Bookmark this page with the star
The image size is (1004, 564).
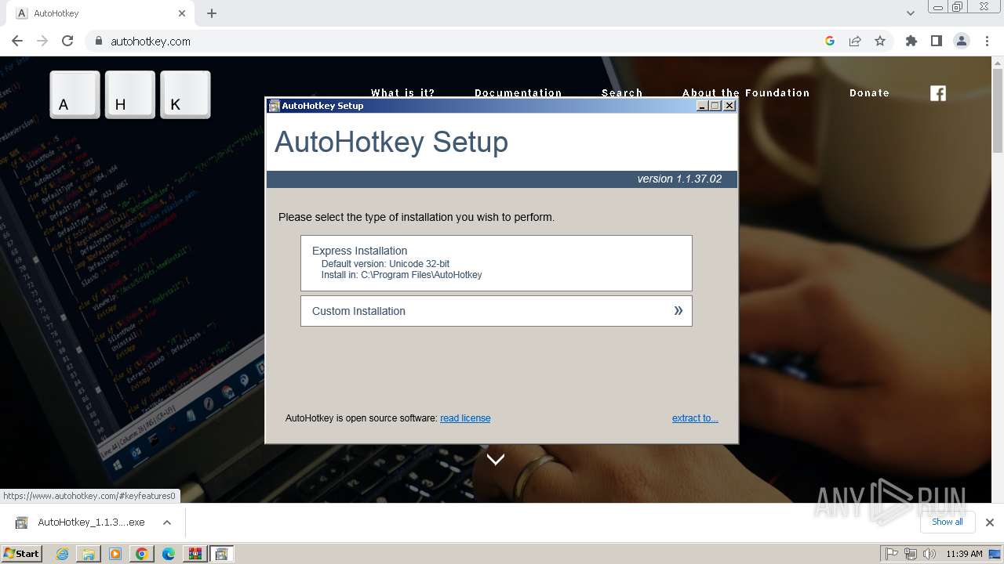(x=880, y=41)
